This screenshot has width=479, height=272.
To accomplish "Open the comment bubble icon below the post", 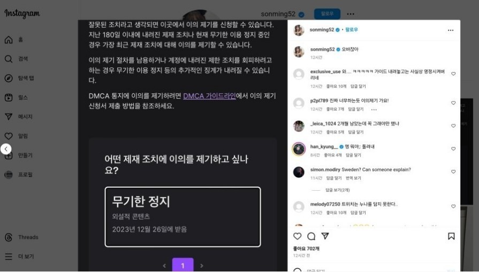I will pos(311,236).
